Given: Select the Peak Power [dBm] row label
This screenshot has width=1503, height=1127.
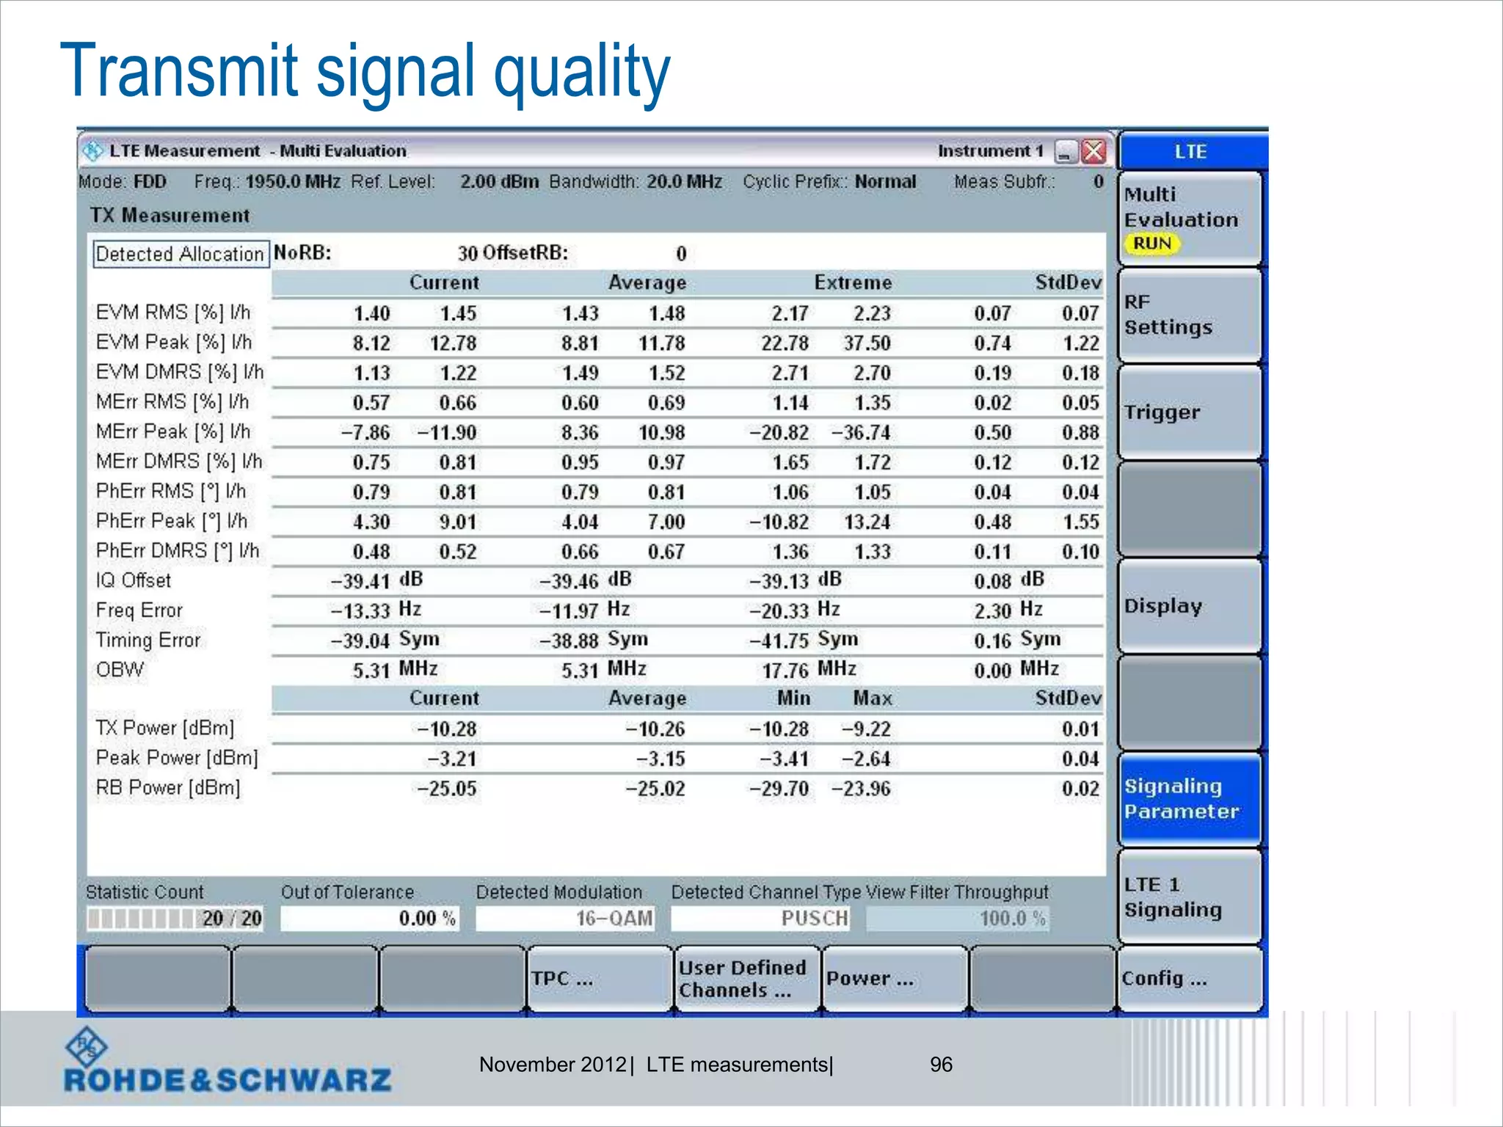Looking at the screenshot, I should pos(177,758).
